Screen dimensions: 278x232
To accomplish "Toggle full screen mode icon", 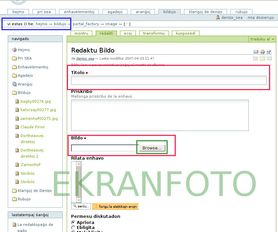I will (269, 52).
